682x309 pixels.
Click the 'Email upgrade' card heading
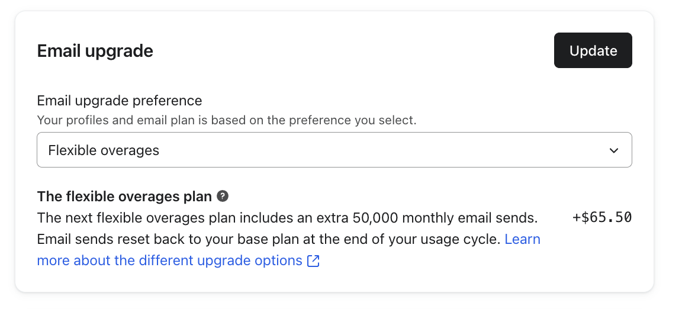coord(95,51)
